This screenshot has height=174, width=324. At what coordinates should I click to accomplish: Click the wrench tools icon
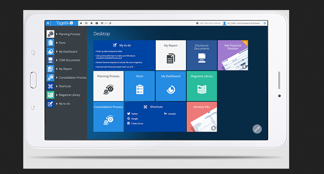coord(110,23)
